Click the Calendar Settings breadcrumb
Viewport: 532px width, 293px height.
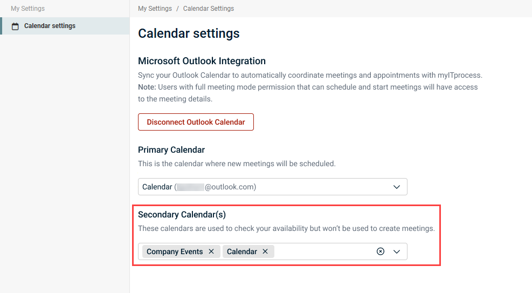point(208,9)
